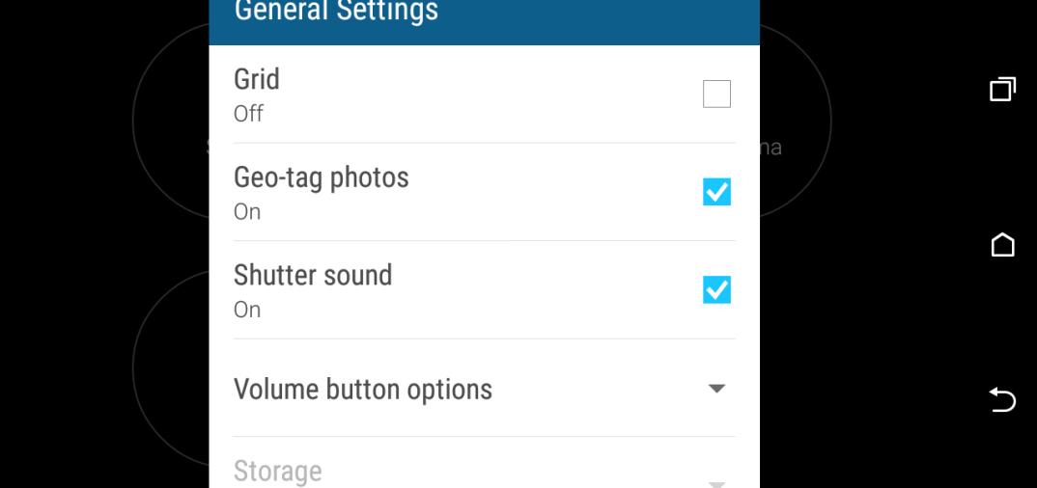The width and height of the screenshot is (1037, 488).
Task: Tap the Off status under Grid
Action: [x=249, y=114]
